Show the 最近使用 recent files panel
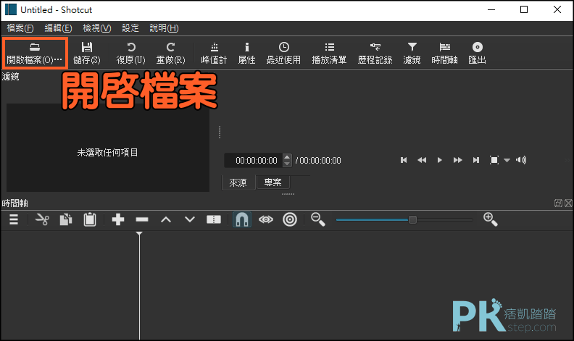 coord(283,53)
